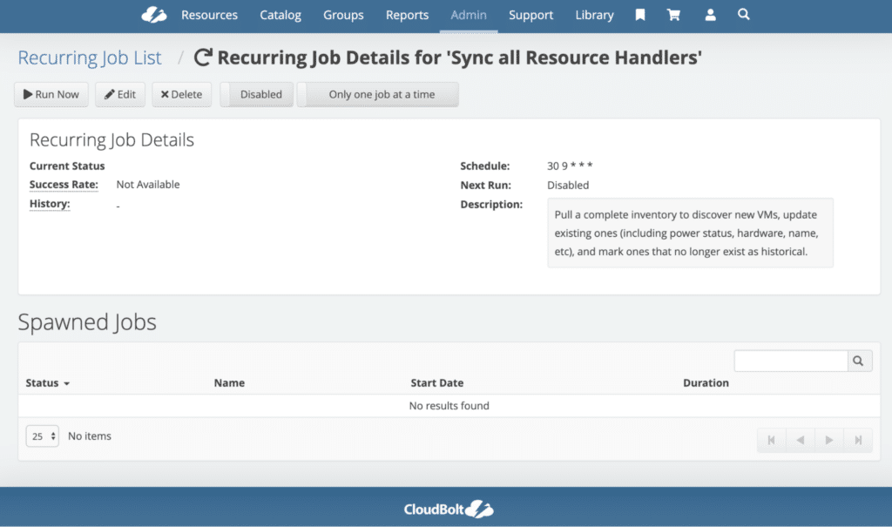
Task: Open the Catalog menu
Action: (280, 15)
